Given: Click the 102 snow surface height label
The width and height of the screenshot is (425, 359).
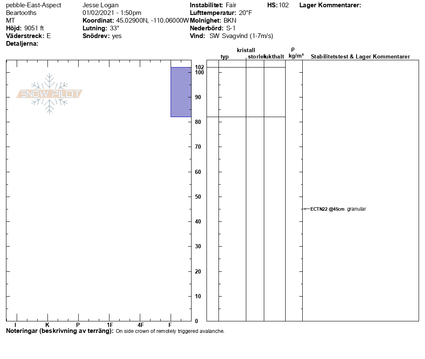Looking at the screenshot, I should coord(199,67).
